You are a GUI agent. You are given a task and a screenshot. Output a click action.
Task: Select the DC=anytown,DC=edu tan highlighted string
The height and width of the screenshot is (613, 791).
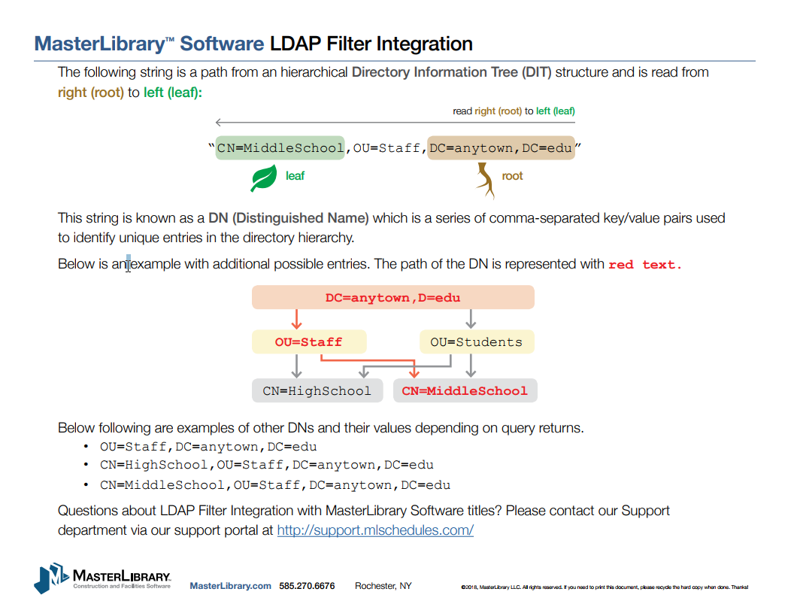coord(501,148)
